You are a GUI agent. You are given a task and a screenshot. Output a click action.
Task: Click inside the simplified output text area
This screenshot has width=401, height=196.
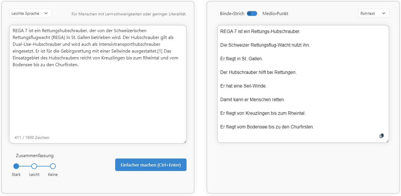pos(303,84)
